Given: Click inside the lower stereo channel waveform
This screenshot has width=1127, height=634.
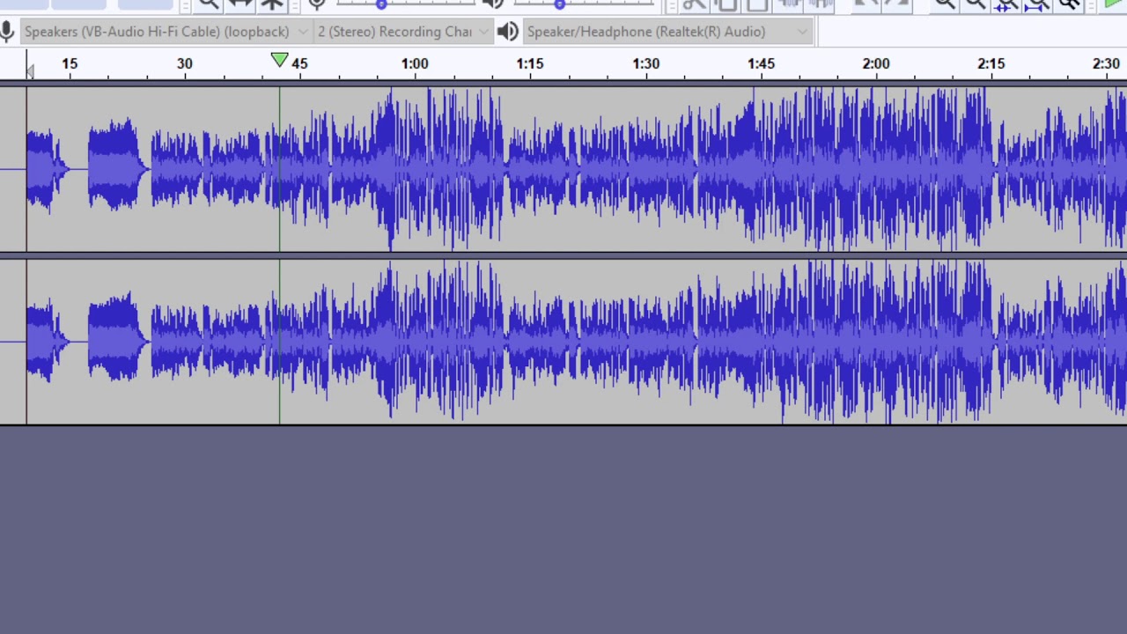Looking at the screenshot, I should pyautogui.click(x=563, y=342).
